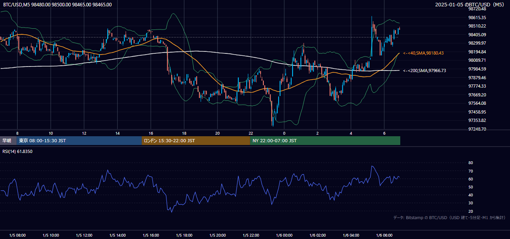Click the '2025-01-05 のBTC/USD (M5)' chart title

tap(470, 5)
